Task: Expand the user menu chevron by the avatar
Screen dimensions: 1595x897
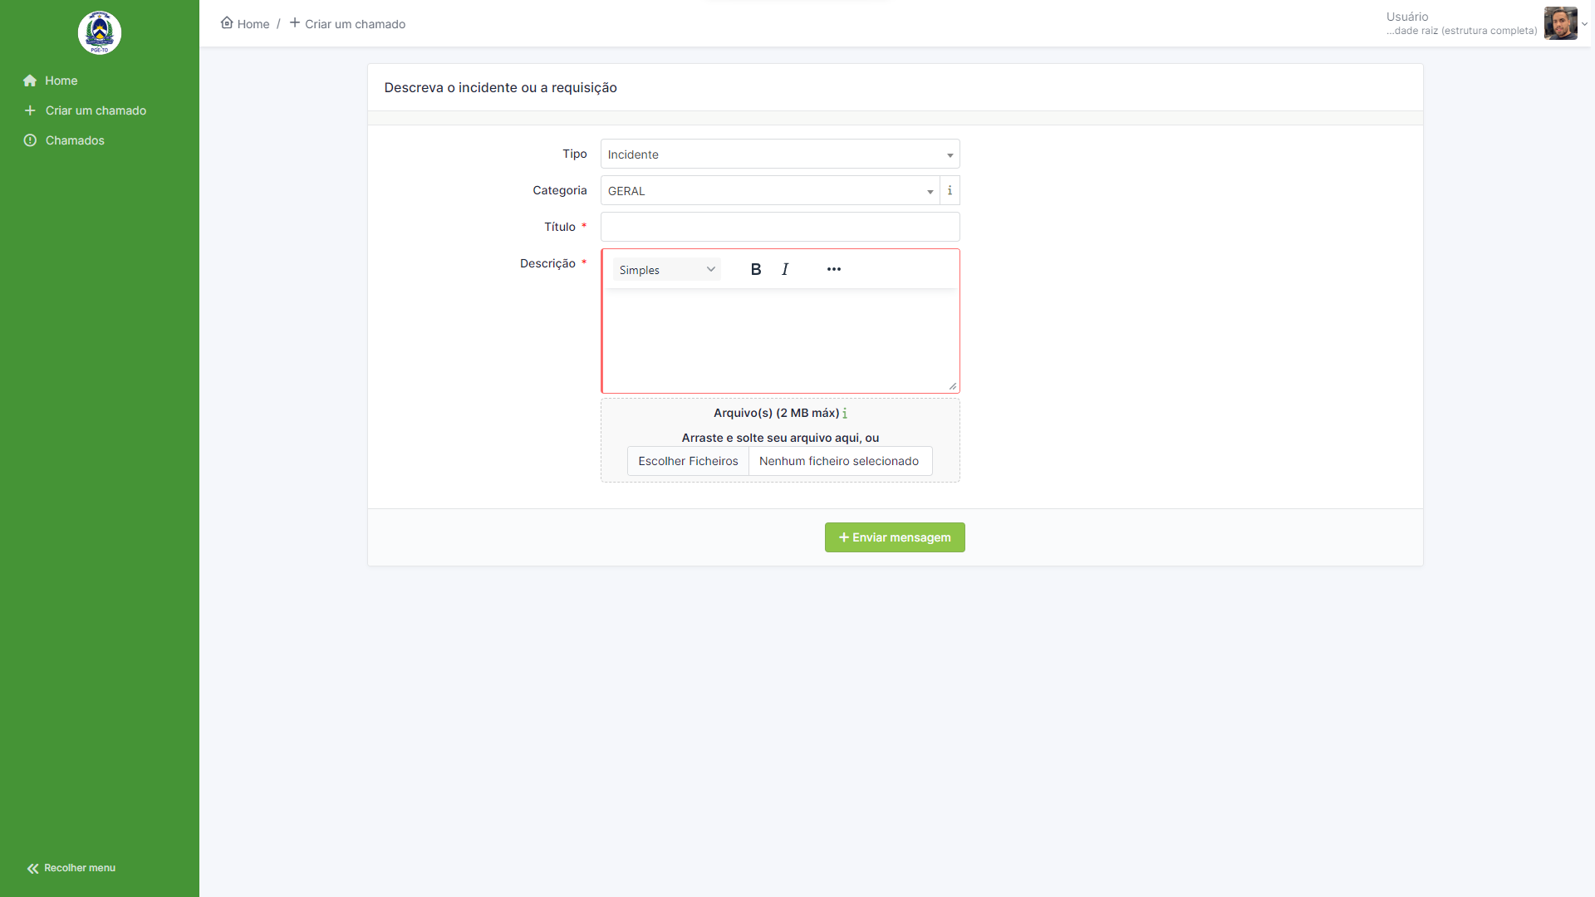Action: [x=1584, y=24]
